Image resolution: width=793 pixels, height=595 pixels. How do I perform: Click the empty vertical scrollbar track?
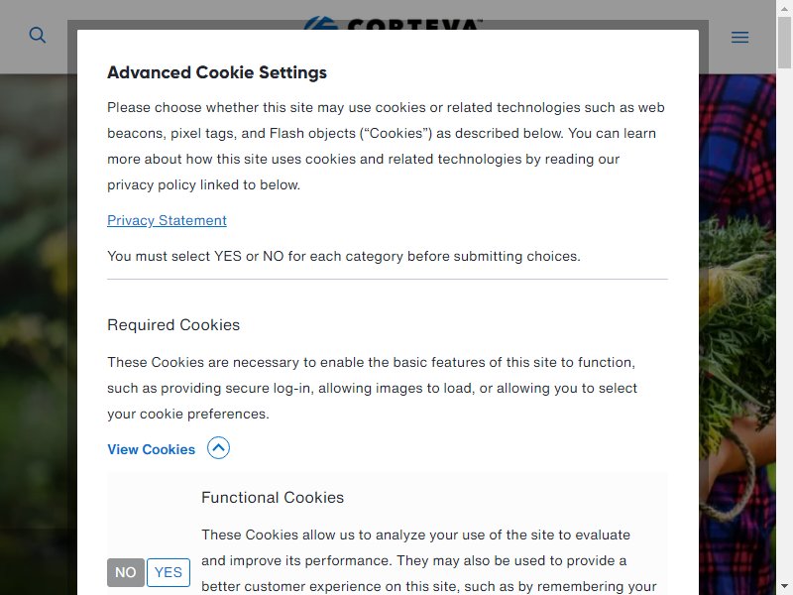(x=784, y=324)
